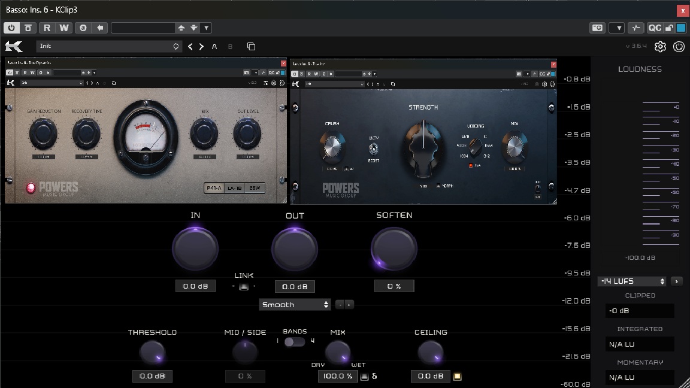Open the -14 LUFS target dropdown
Screen dimensions: 690x388
(631, 281)
